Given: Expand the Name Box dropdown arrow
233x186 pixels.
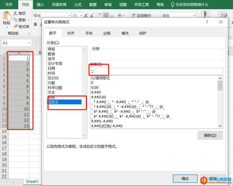Looking at the screenshot, I should (29, 43).
